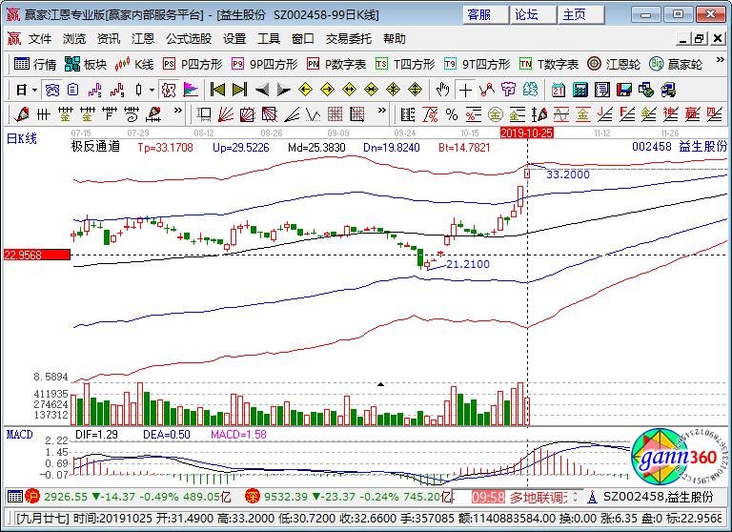Select the plain percent sign tool
This screenshot has width=732, height=532.
click(452, 114)
